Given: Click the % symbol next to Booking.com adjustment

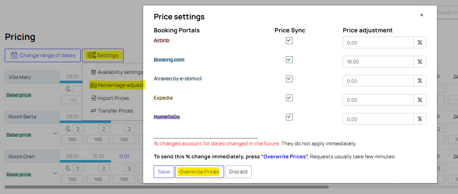Looking at the screenshot, I should 420,62.
